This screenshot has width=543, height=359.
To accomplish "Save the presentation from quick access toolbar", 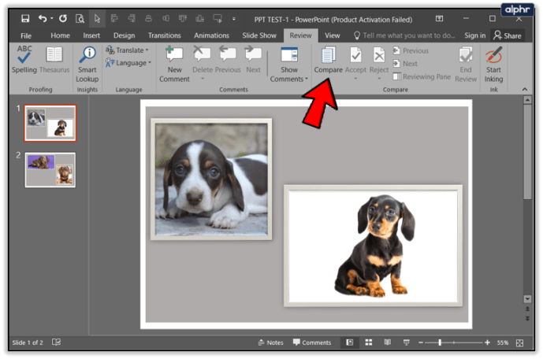I will point(25,17).
